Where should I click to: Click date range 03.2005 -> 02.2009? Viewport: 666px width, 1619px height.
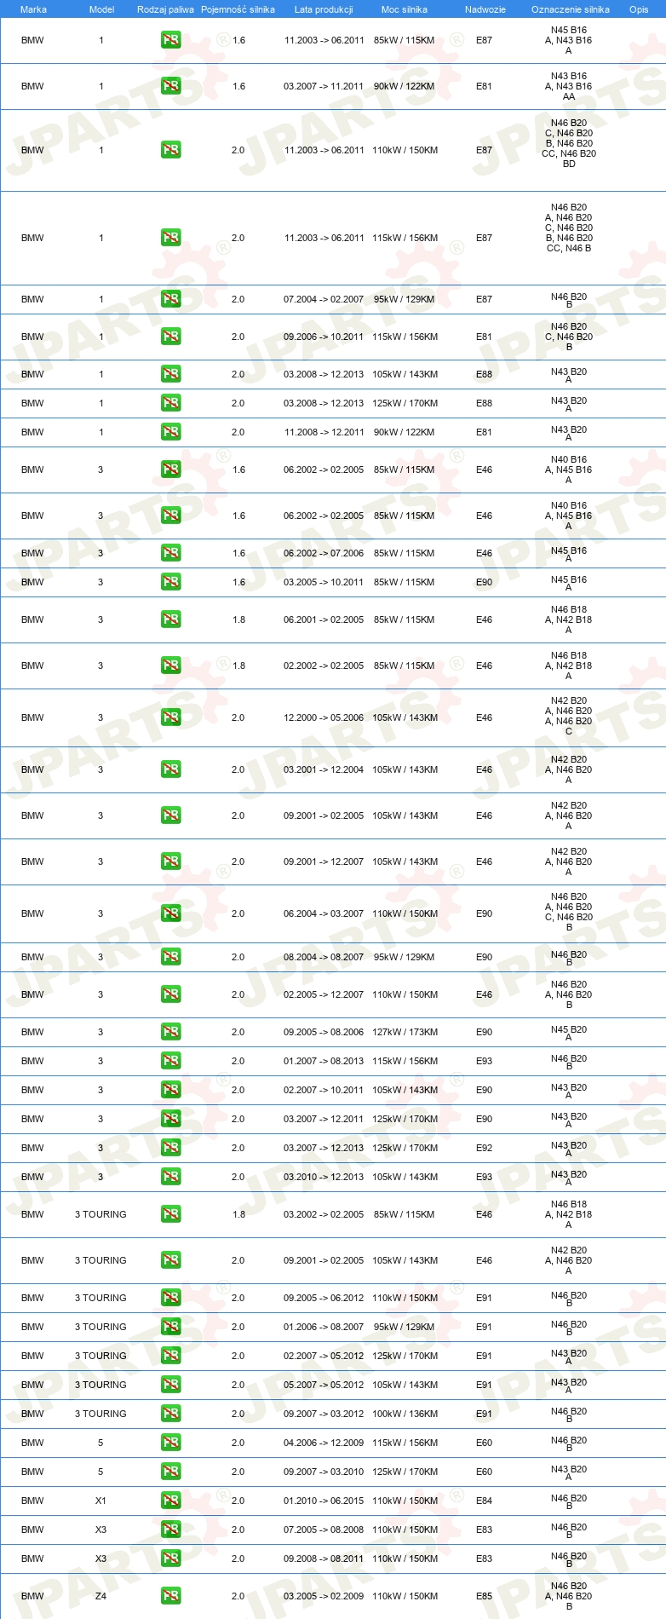click(324, 1596)
